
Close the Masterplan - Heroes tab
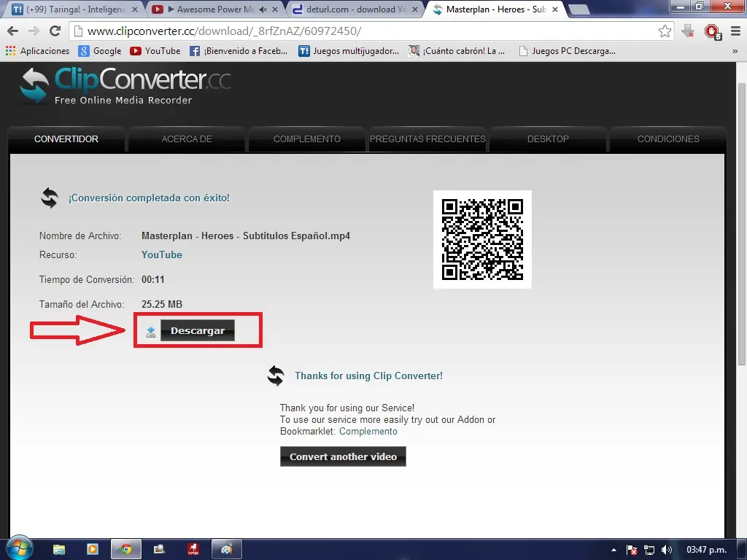555,9
